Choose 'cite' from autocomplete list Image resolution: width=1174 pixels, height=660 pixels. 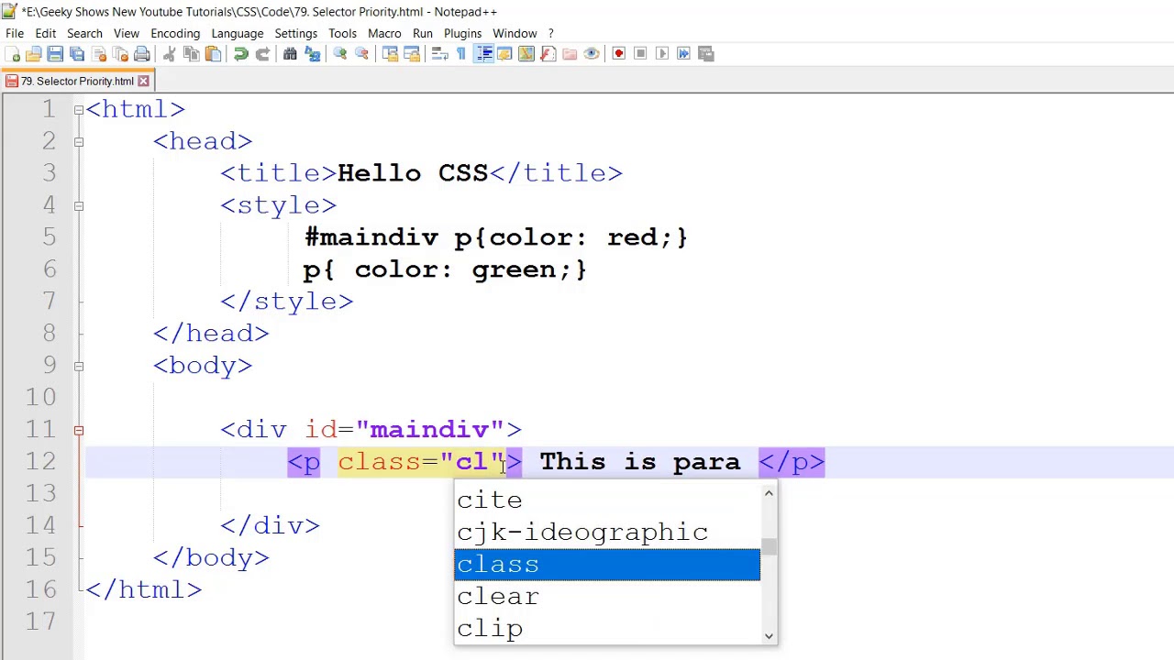607,500
